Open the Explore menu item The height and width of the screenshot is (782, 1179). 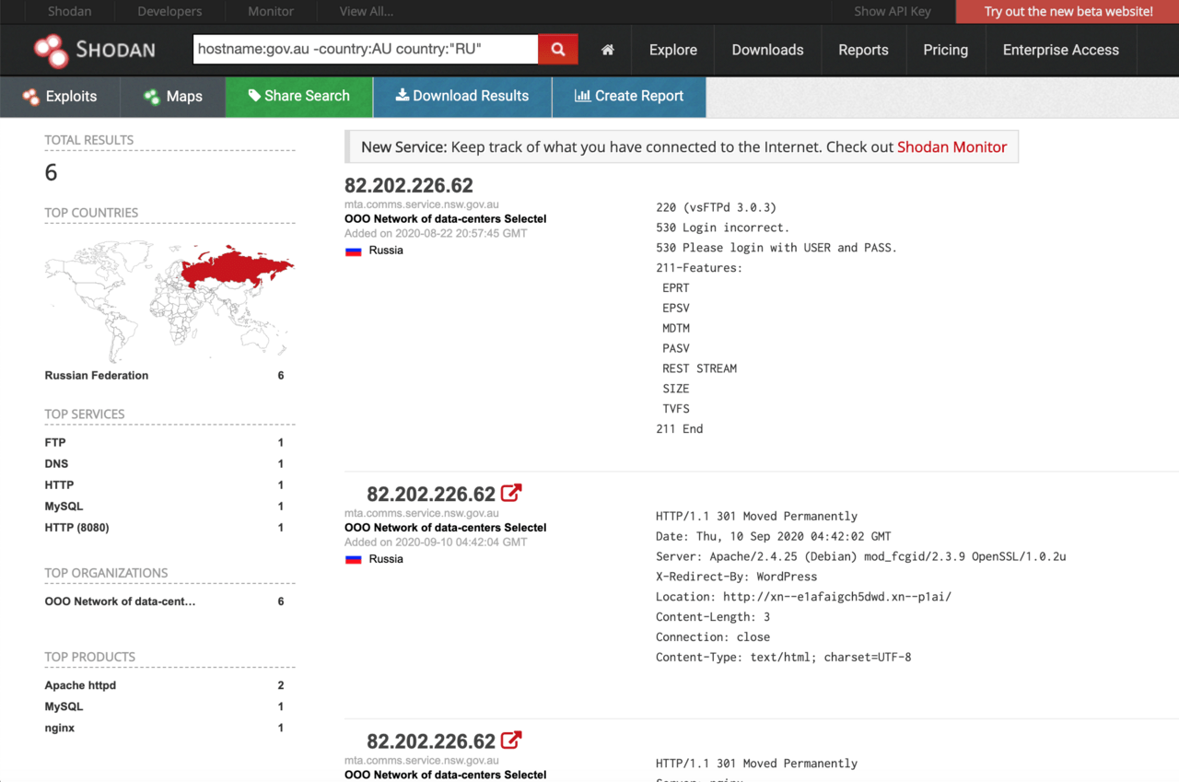(x=673, y=50)
